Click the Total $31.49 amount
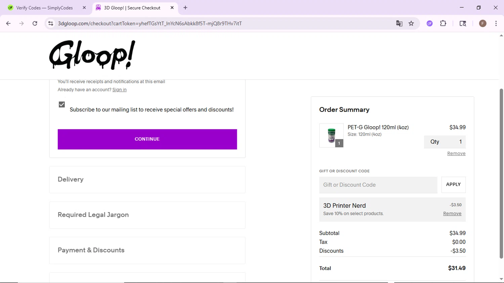This screenshot has height=283, width=504. [457, 268]
